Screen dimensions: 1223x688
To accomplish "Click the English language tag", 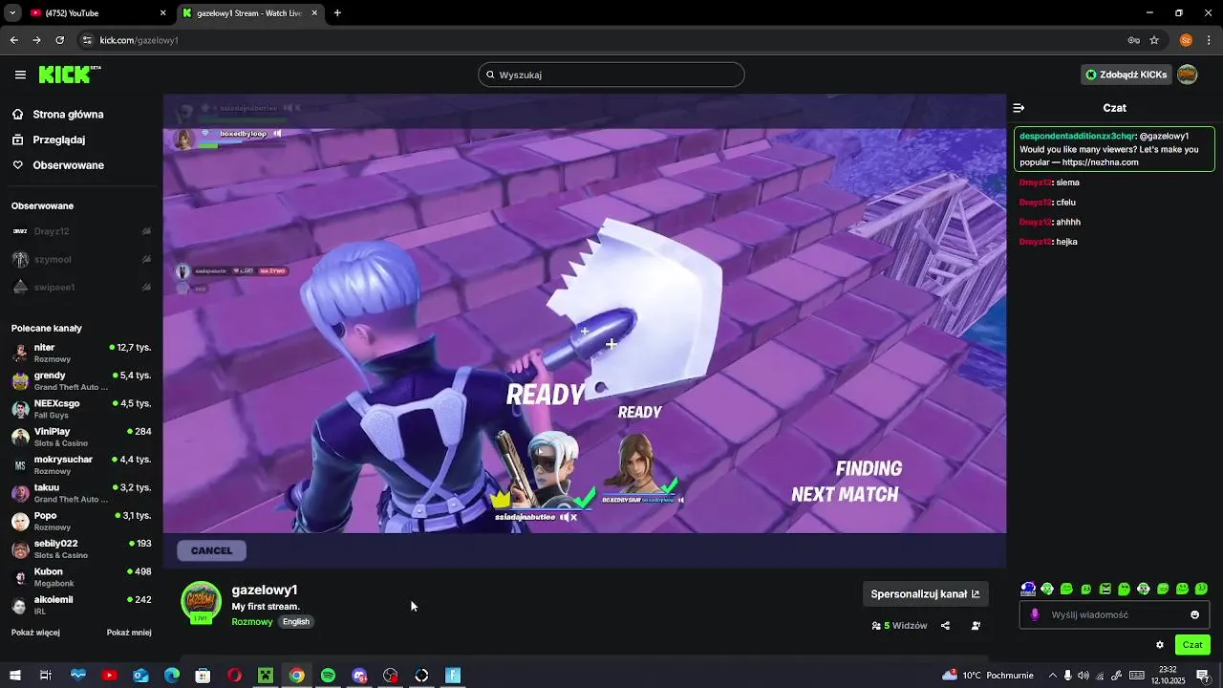I will 296,622.
